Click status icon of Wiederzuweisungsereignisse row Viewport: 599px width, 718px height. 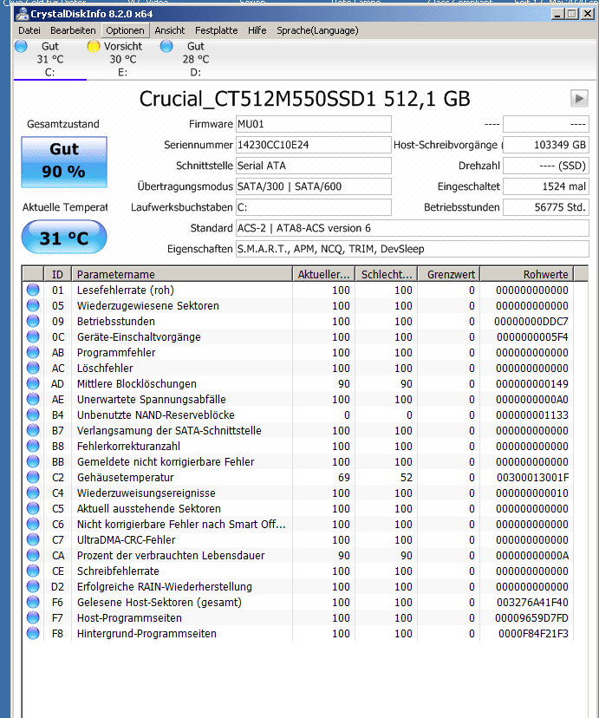pos(33,493)
